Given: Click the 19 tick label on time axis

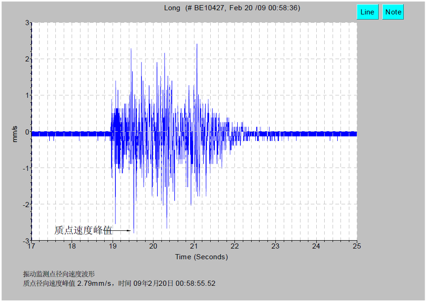Looking at the screenshot, I should pos(113,246).
